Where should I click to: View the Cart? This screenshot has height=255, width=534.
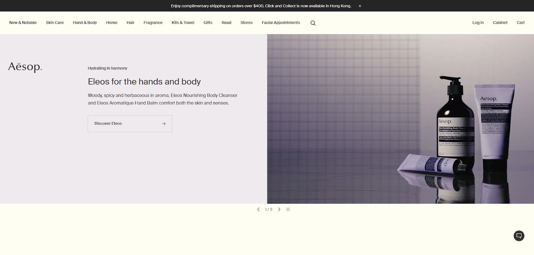tap(521, 23)
